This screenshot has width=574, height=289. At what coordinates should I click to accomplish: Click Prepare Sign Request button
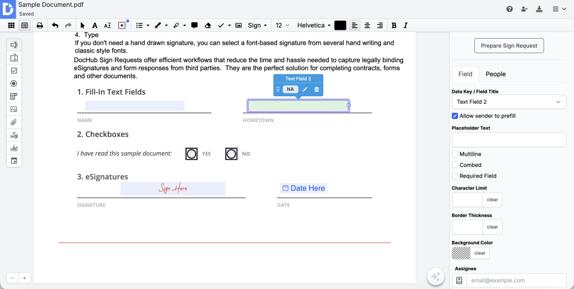(509, 46)
